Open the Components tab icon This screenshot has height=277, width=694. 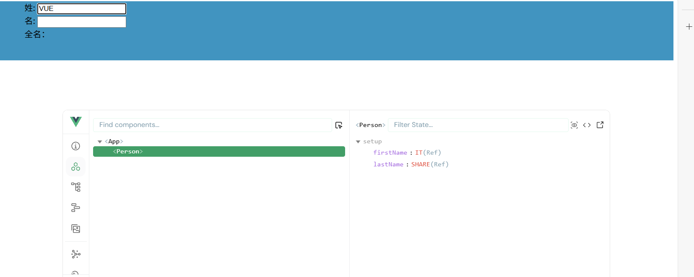click(75, 166)
